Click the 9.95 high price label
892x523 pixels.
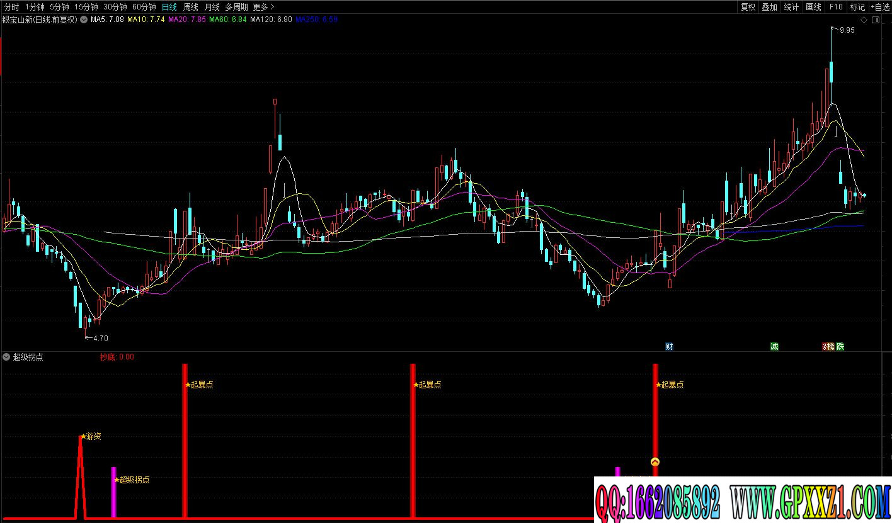click(847, 30)
